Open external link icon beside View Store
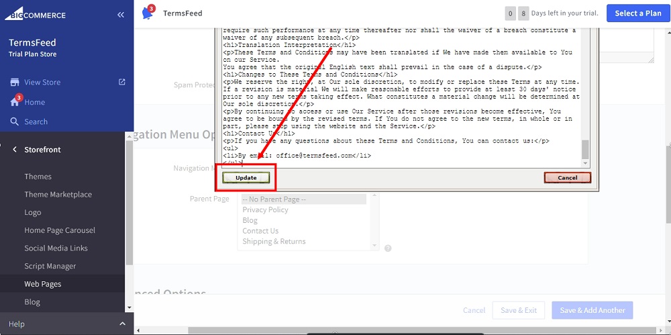The height and width of the screenshot is (335, 671). [x=122, y=82]
